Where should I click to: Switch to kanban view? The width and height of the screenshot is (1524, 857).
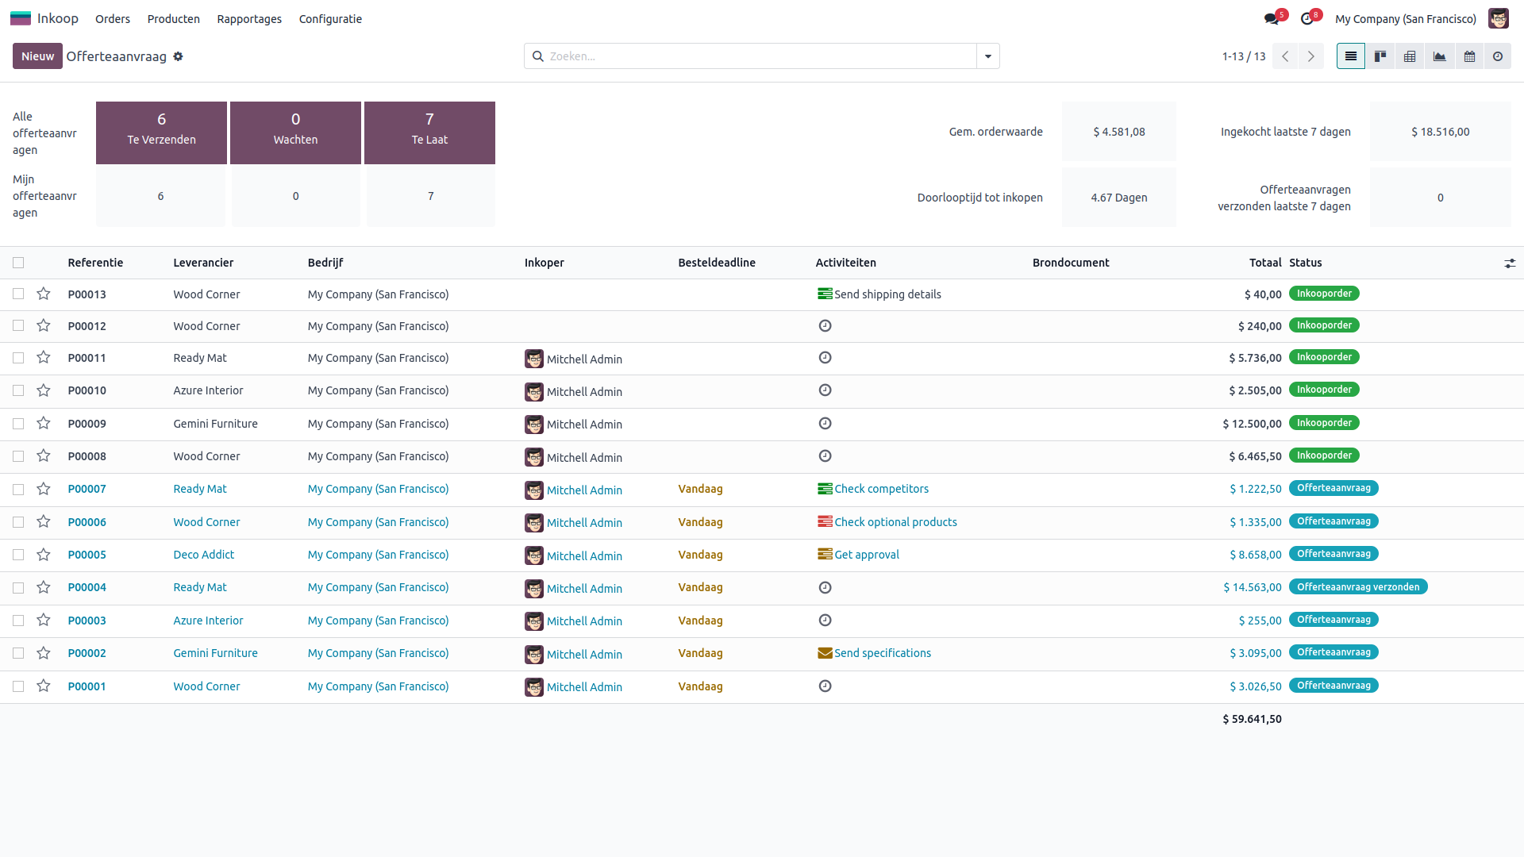point(1380,56)
